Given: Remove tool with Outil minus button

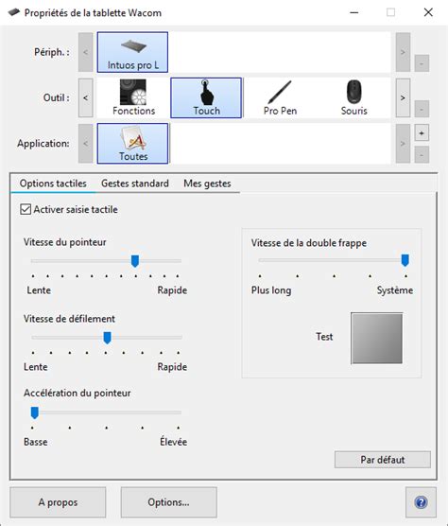Looking at the screenshot, I should point(422,109).
